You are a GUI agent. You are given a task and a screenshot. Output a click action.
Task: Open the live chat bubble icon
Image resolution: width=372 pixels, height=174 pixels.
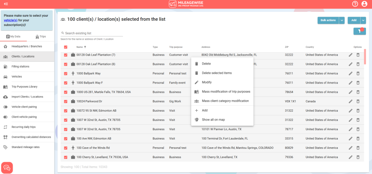(x=7, y=168)
